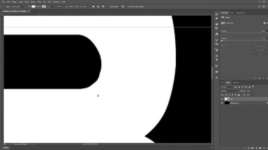The width and height of the screenshot is (268, 150).
Task: Toggle link between width and height
Action: [77, 7]
